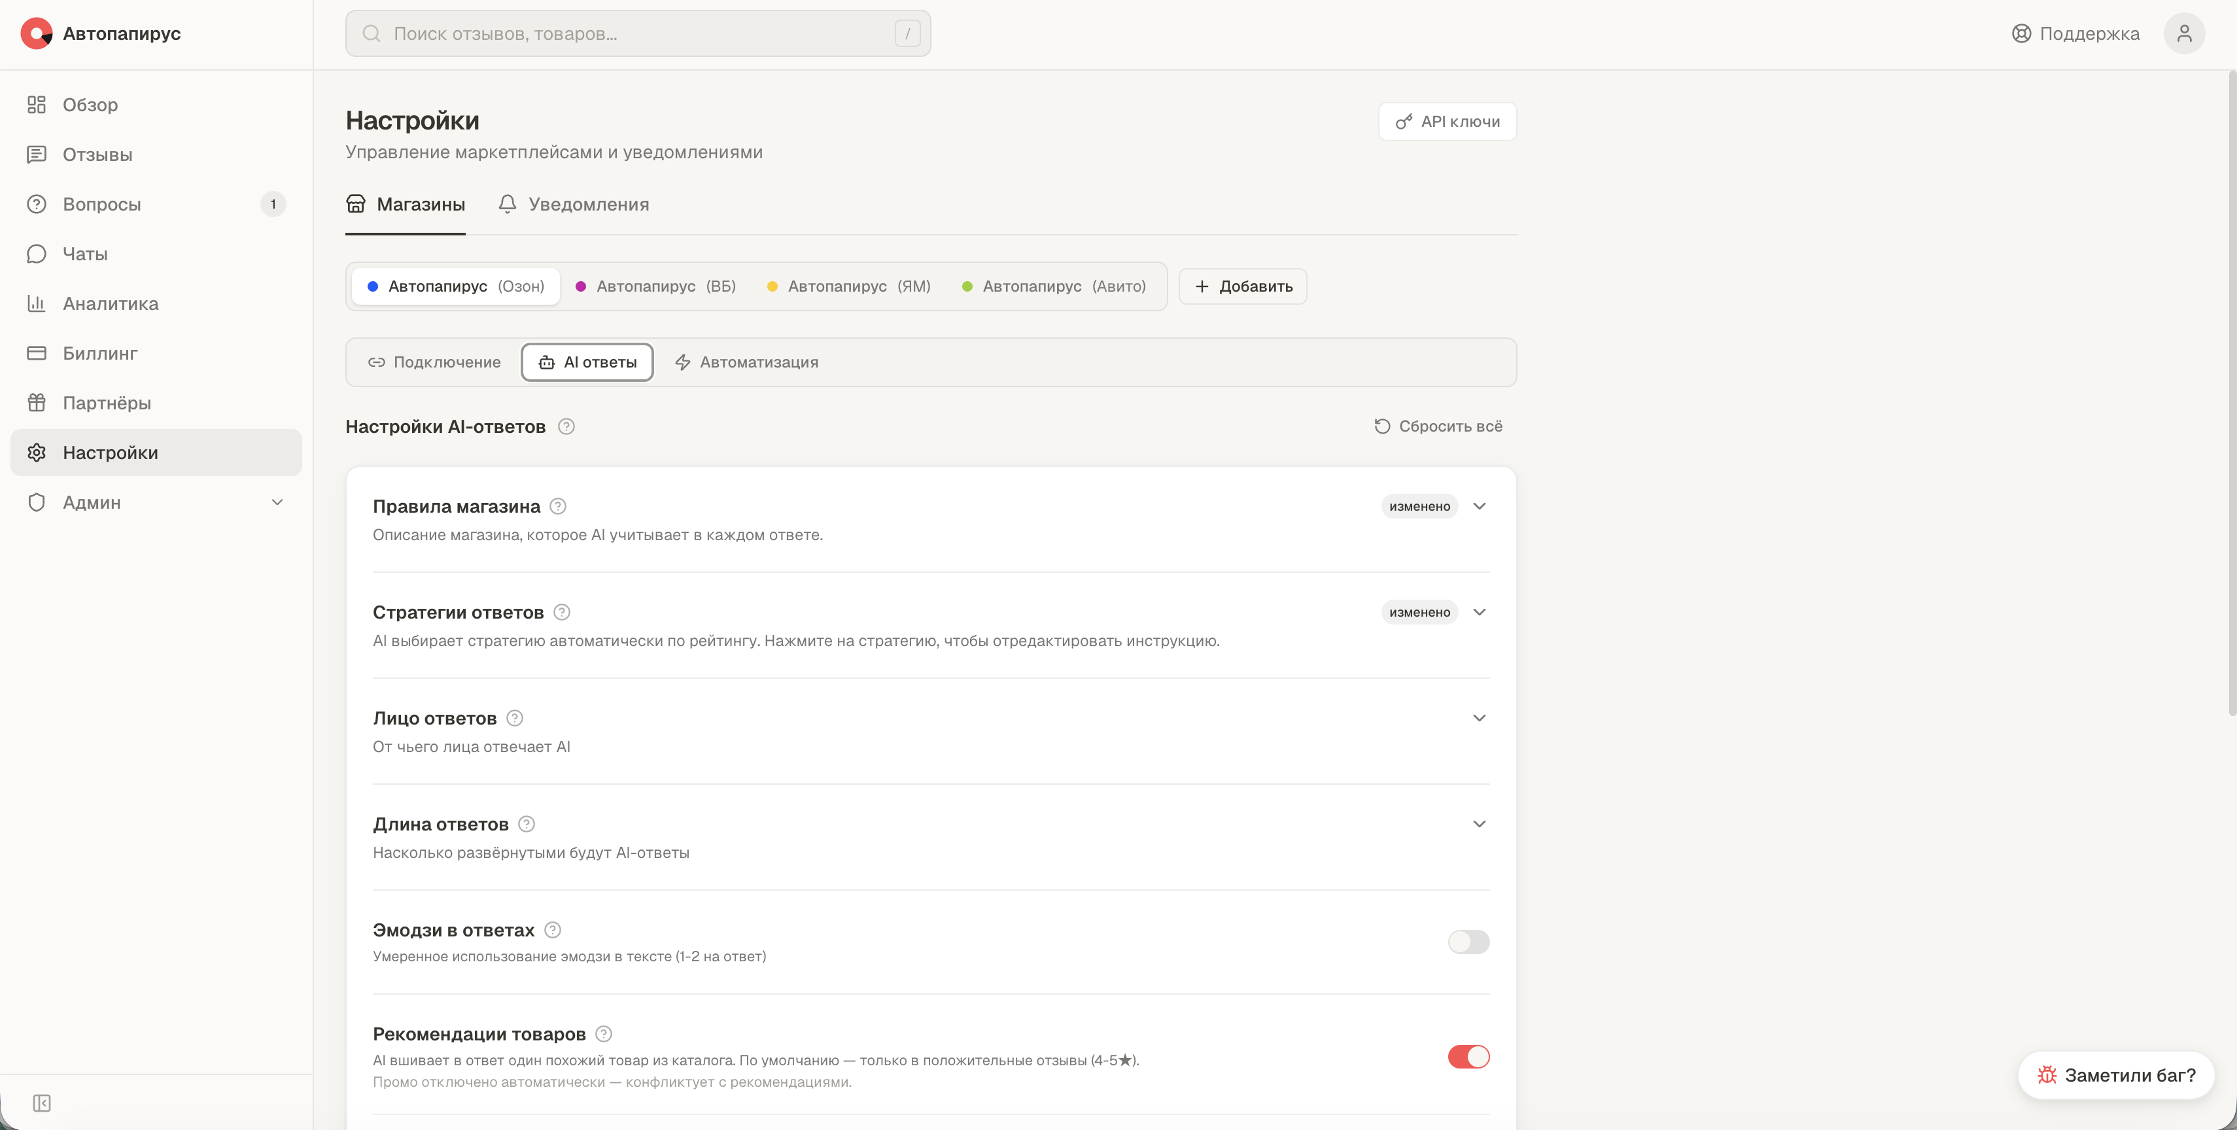The height and width of the screenshot is (1130, 2237).
Task: Switch to Подключение sub-tab
Action: [x=434, y=363]
